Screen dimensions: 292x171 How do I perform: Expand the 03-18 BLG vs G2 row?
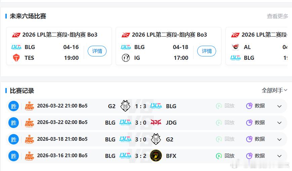tap(279, 139)
